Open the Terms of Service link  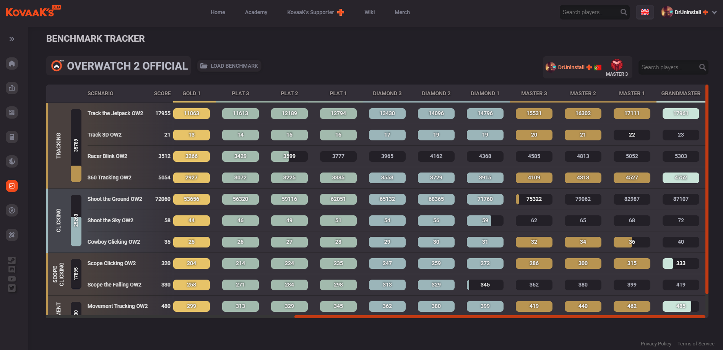pos(696,343)
